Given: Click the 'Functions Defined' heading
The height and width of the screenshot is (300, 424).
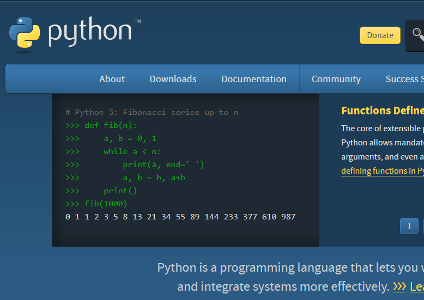Looking at the screenshot, I should tap(383, 111).
